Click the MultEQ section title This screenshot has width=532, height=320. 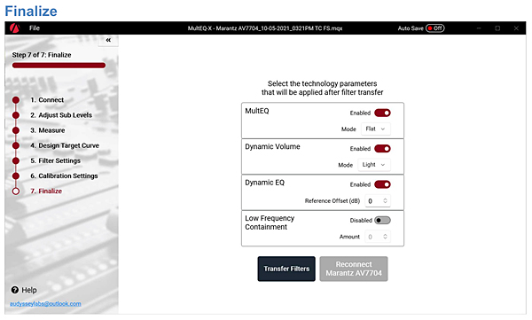click(257, 111)
